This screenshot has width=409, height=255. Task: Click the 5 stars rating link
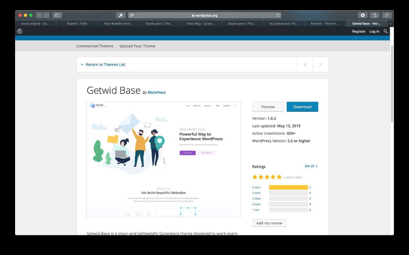256,187
